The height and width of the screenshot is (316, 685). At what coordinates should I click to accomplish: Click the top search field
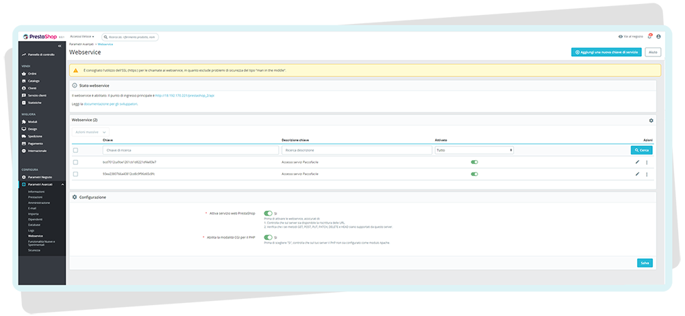pyautogui.click(x=130, y=37)
